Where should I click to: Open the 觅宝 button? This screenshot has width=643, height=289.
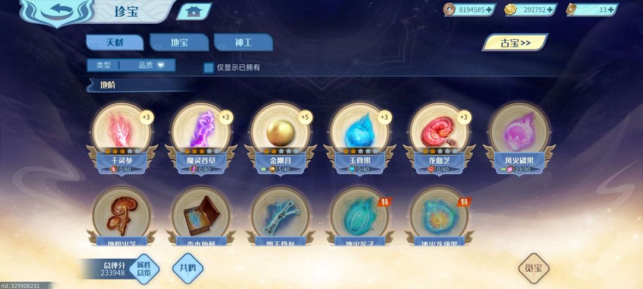(x=533, y=268)
